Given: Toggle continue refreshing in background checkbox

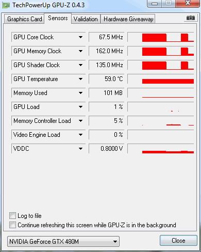Looking at the screenshot, I should tap(12, 225).
